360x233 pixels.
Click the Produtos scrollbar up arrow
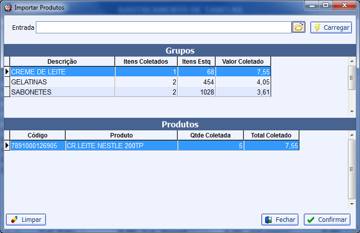352,135
